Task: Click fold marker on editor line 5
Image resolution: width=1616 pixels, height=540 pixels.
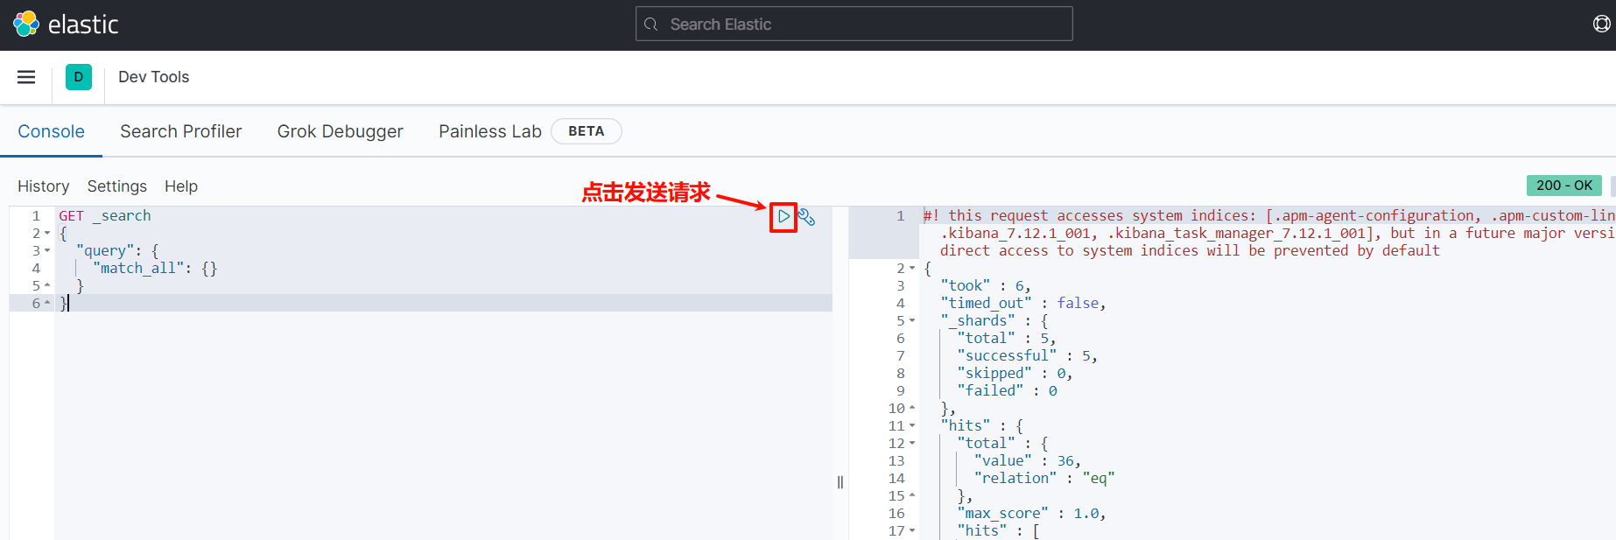Action: pyautogui.click(x=47, y=286)
